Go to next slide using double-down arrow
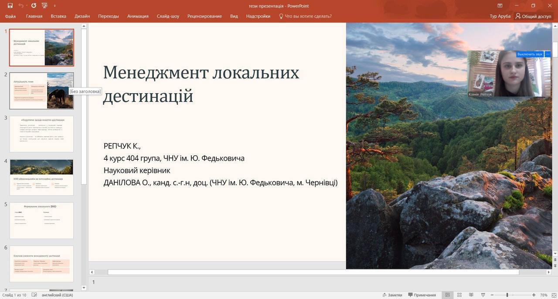This screenshot has height=299, width=558. (555, 265)
